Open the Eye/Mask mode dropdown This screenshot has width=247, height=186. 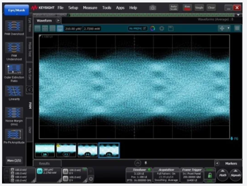click(17, 10)
